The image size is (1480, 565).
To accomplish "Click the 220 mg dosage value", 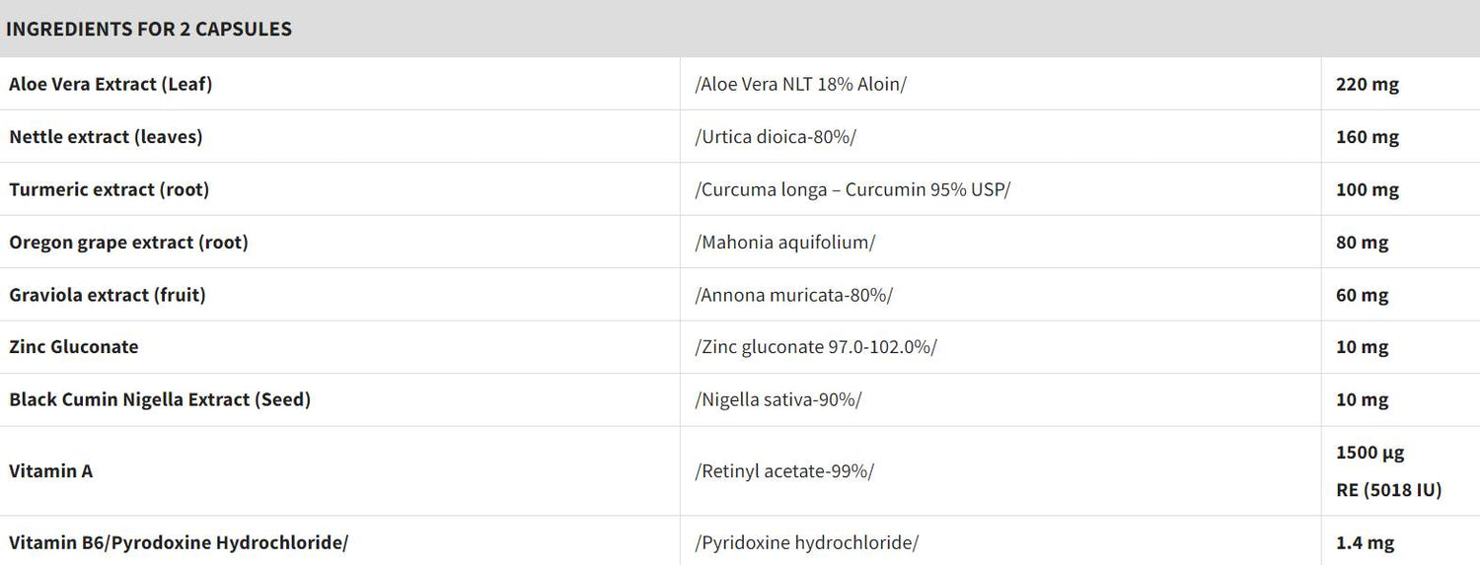I will pos(1367,84).
